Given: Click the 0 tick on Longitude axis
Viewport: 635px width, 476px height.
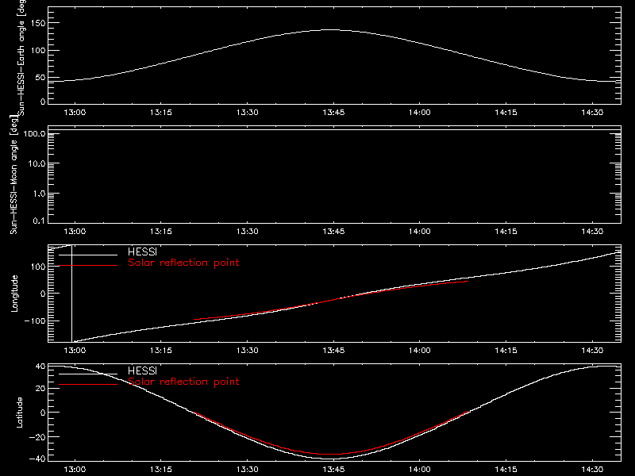Looking at the screenshot, I should (43, 294).
